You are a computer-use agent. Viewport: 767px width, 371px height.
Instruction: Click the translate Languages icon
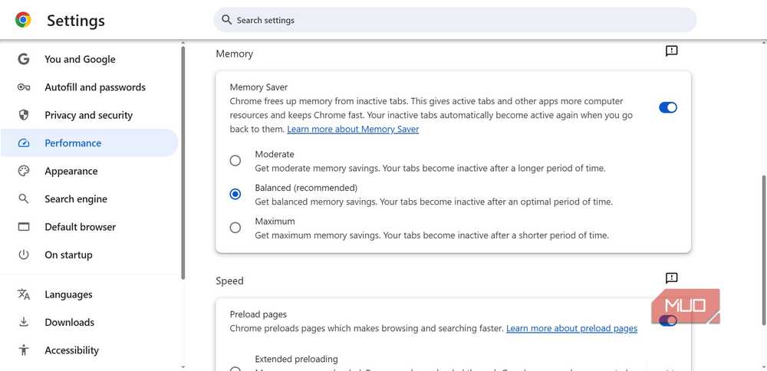[24, 294]
